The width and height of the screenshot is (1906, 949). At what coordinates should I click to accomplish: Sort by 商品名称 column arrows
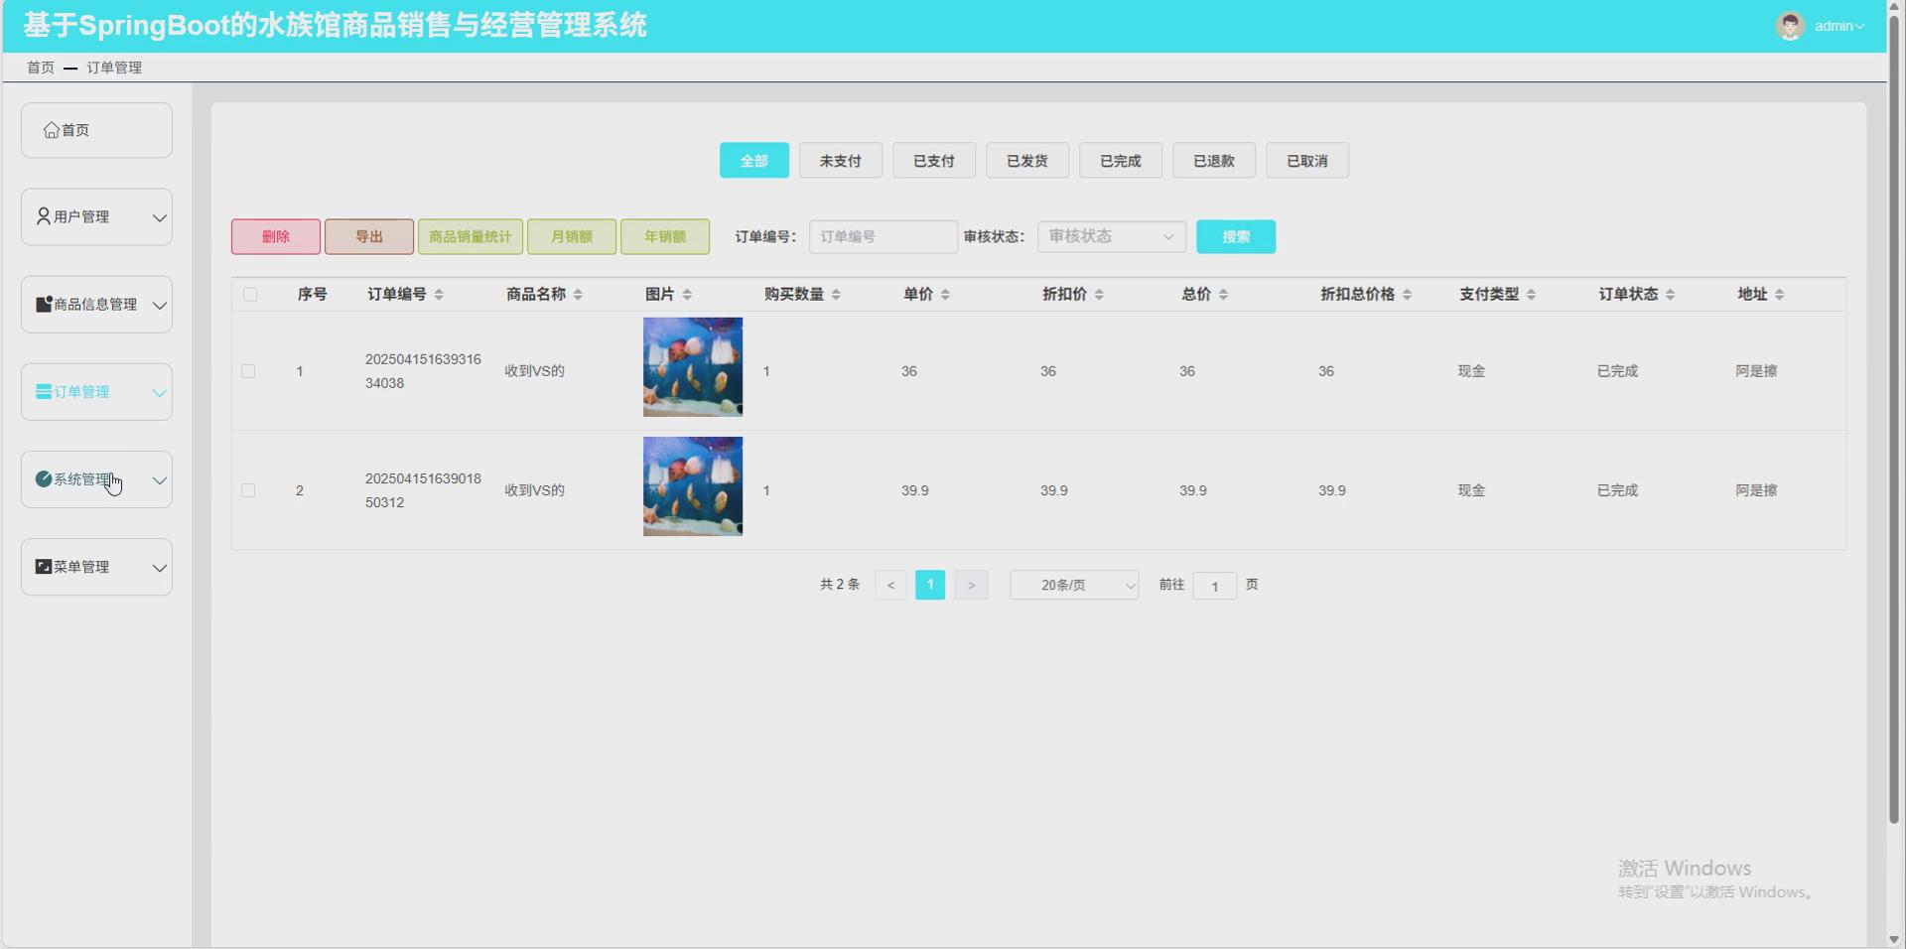578,295
